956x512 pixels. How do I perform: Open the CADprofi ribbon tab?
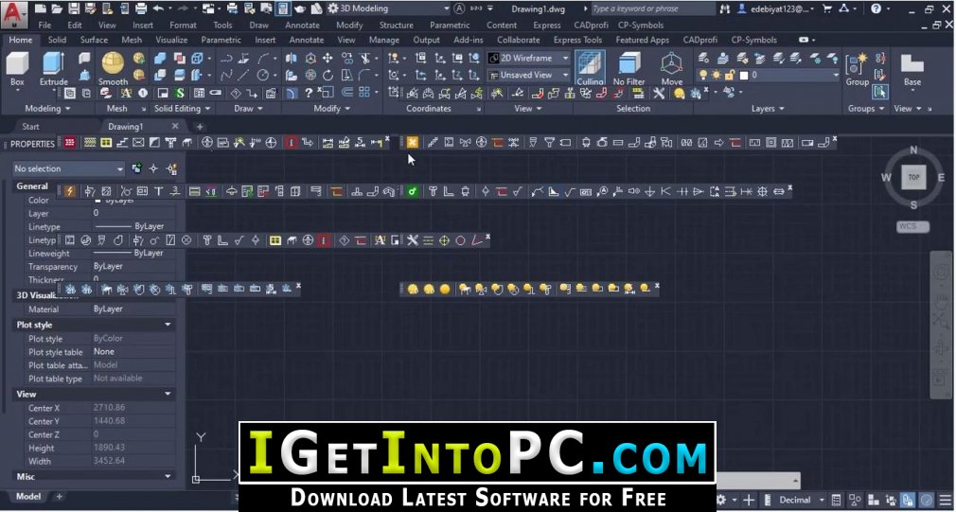click(x=699, y=40)
